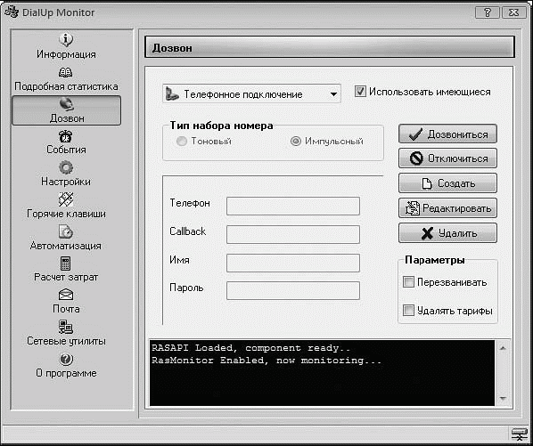Select the События alarm clock icon
The width and height of the screenshot is (533, 446).
click(x=66, y=136)
